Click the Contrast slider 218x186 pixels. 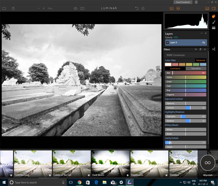(x=186, y=108)
